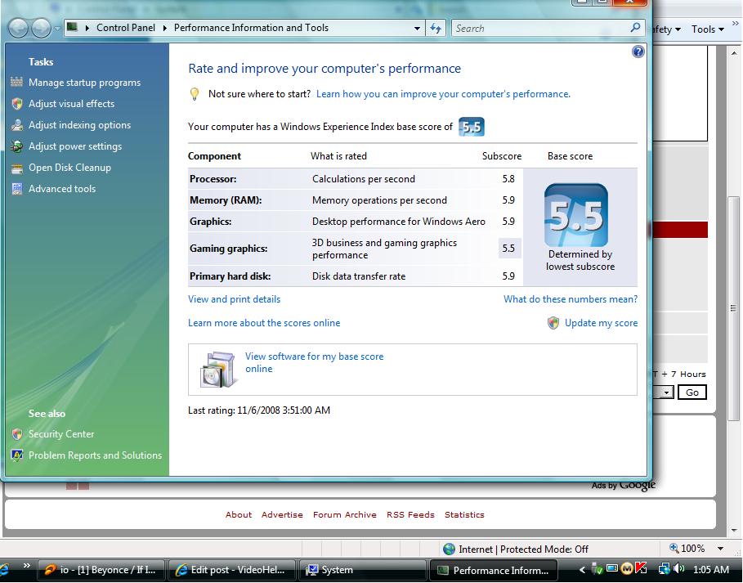The height and width of the screenshot is (583, 743).
Task: Click the IE page scrollbar up arrow
Action: pos(735,53)
